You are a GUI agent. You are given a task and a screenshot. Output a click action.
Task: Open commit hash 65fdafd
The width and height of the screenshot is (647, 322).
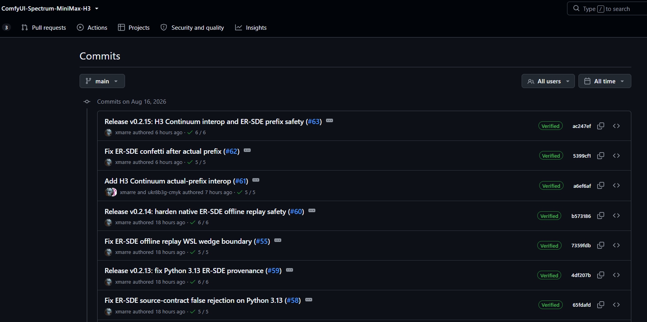(x=582, y=305)
